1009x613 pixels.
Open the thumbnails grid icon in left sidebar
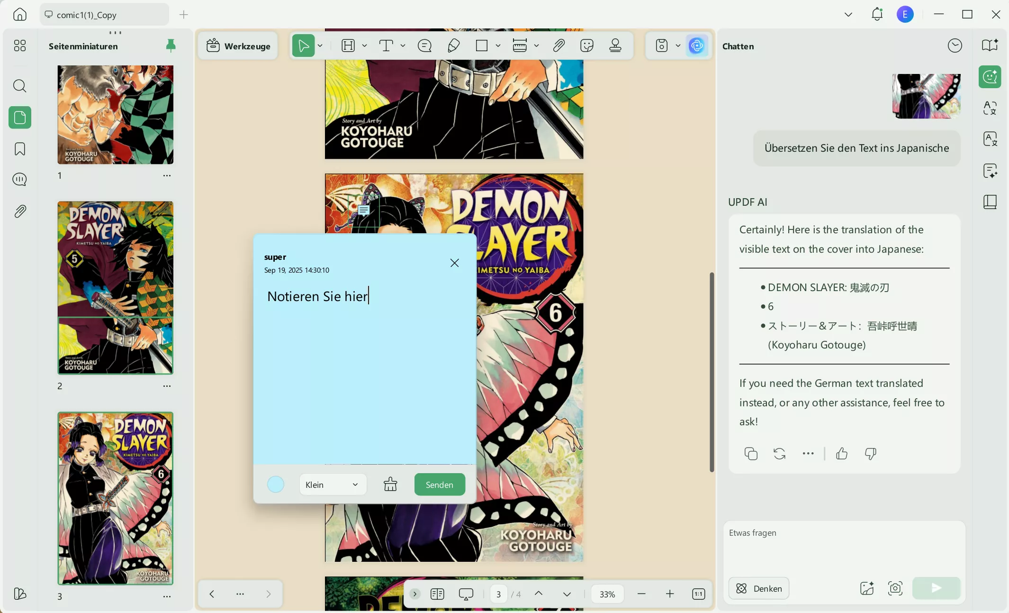pos(19,46)
